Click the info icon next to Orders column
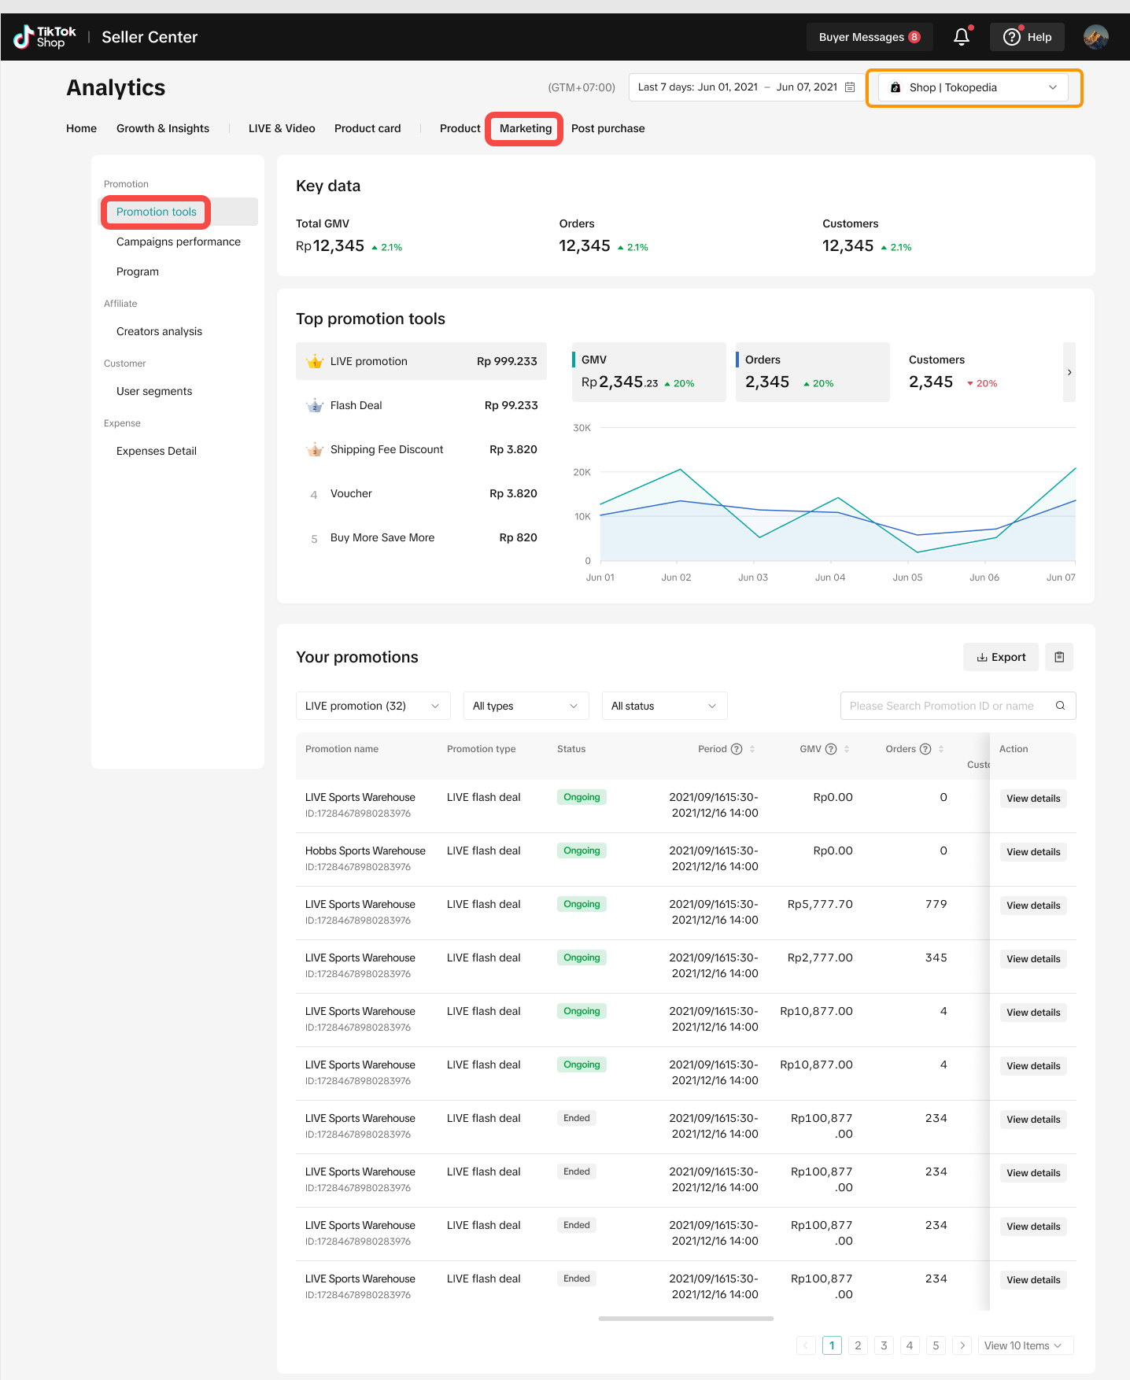Viewport: 1130px width, 1380px height. 925,749
